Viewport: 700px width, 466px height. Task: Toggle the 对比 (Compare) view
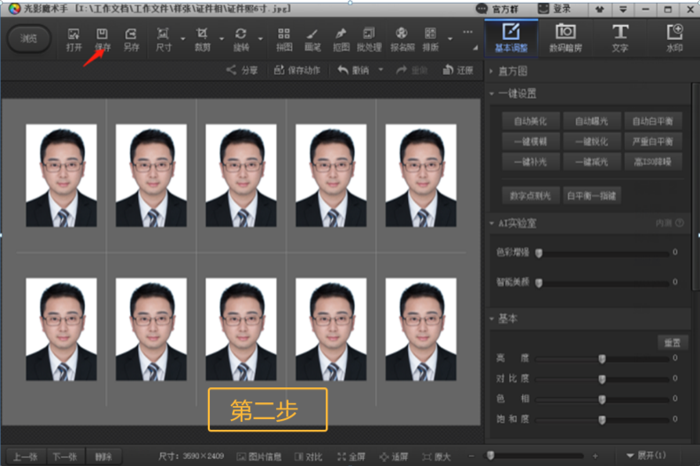[x=307, y=456]
